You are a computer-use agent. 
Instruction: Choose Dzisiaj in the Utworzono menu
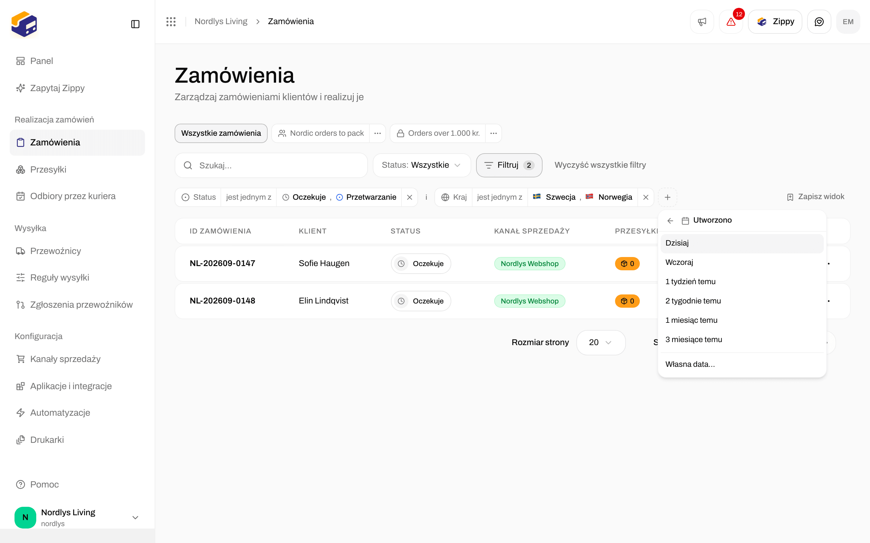click(742, 243)
